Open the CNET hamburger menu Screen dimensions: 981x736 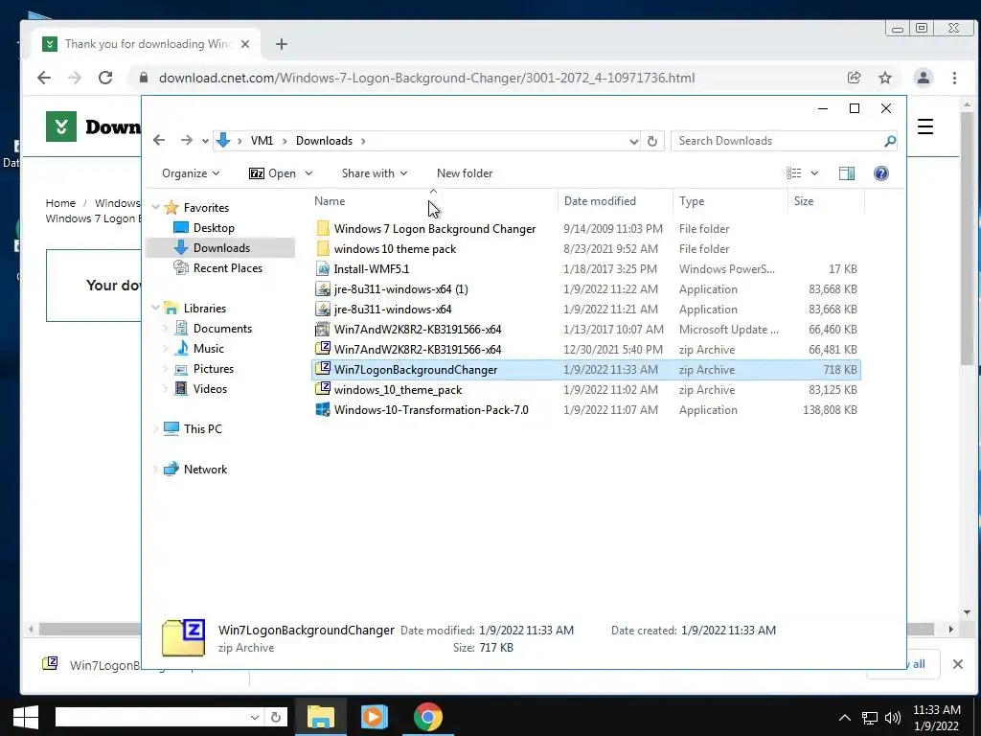(x=925, y=126)
